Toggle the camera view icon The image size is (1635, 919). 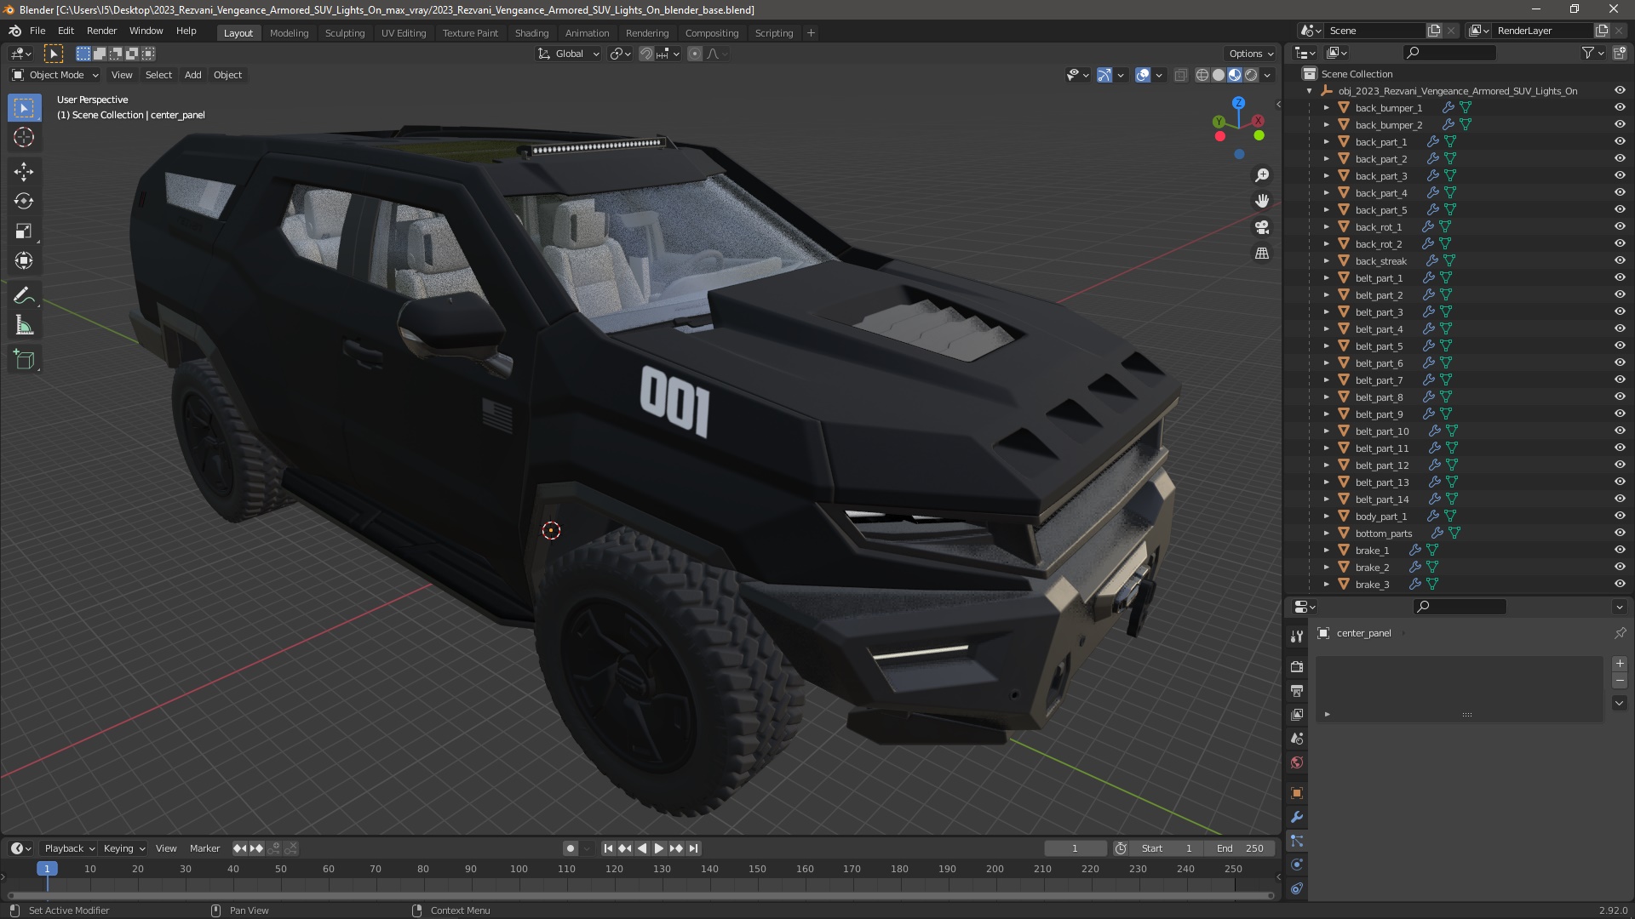click(1262, 227)
